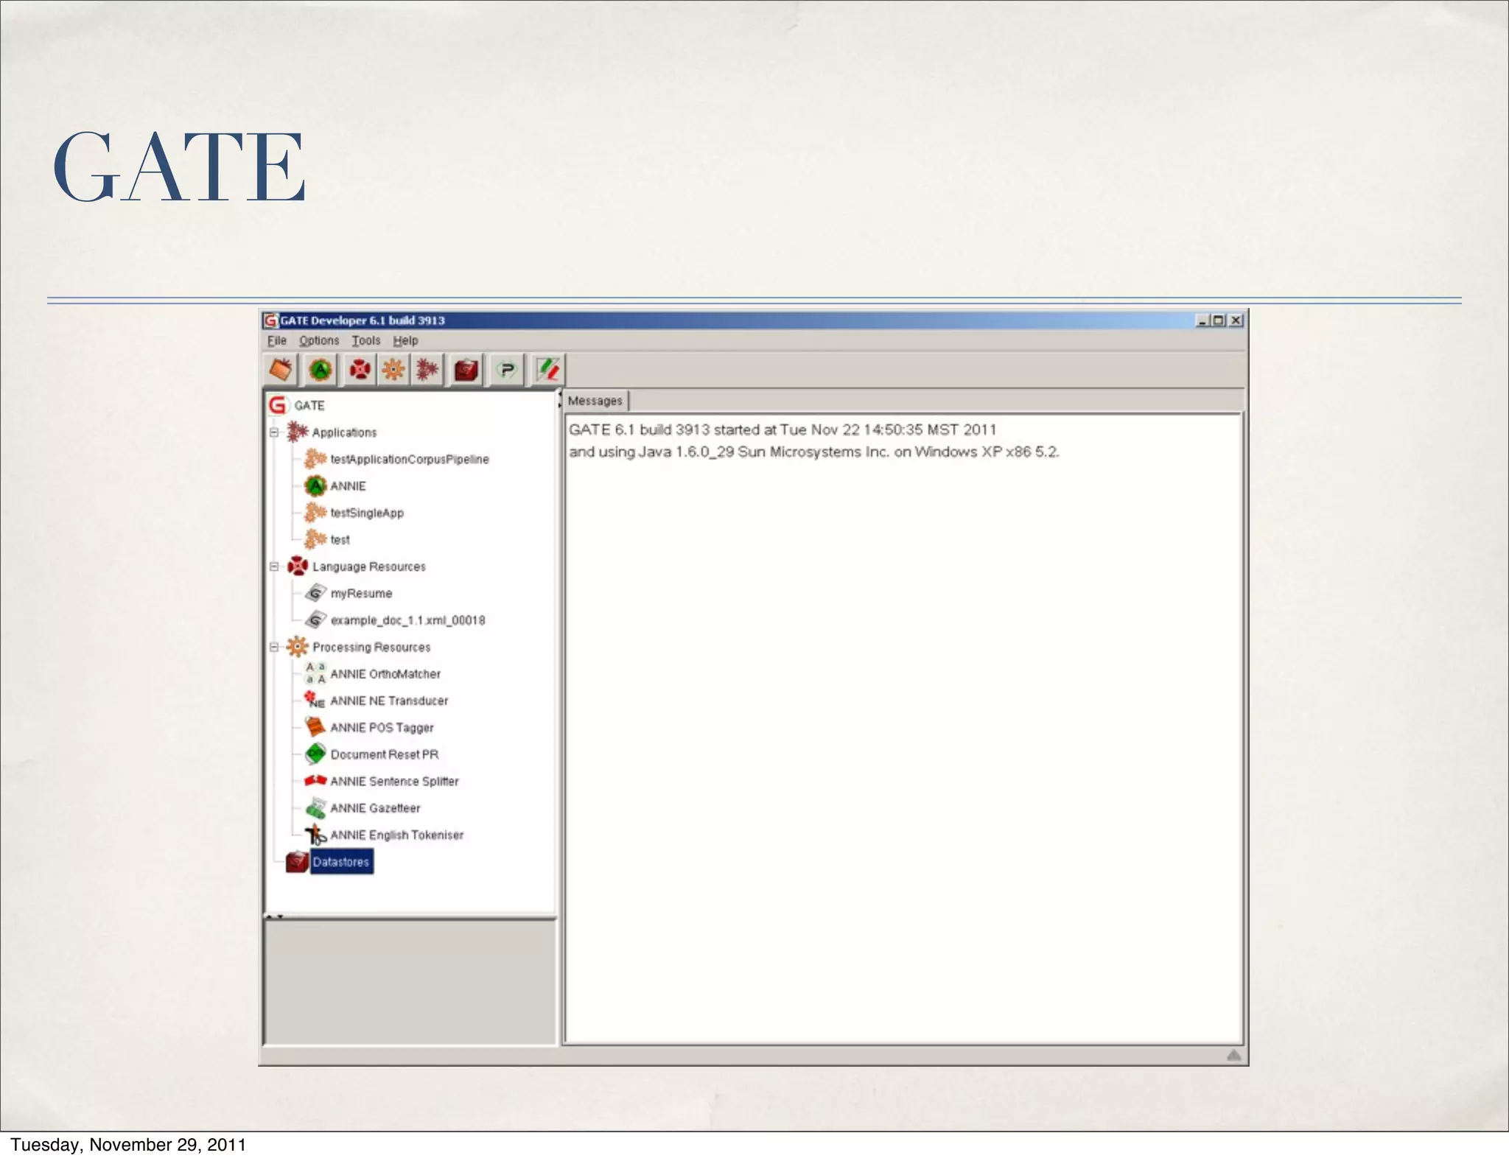This screenshot has height=1161, width=1509.
Task: Click the green ANNIE toolbar icon
Action: (320, 369)
